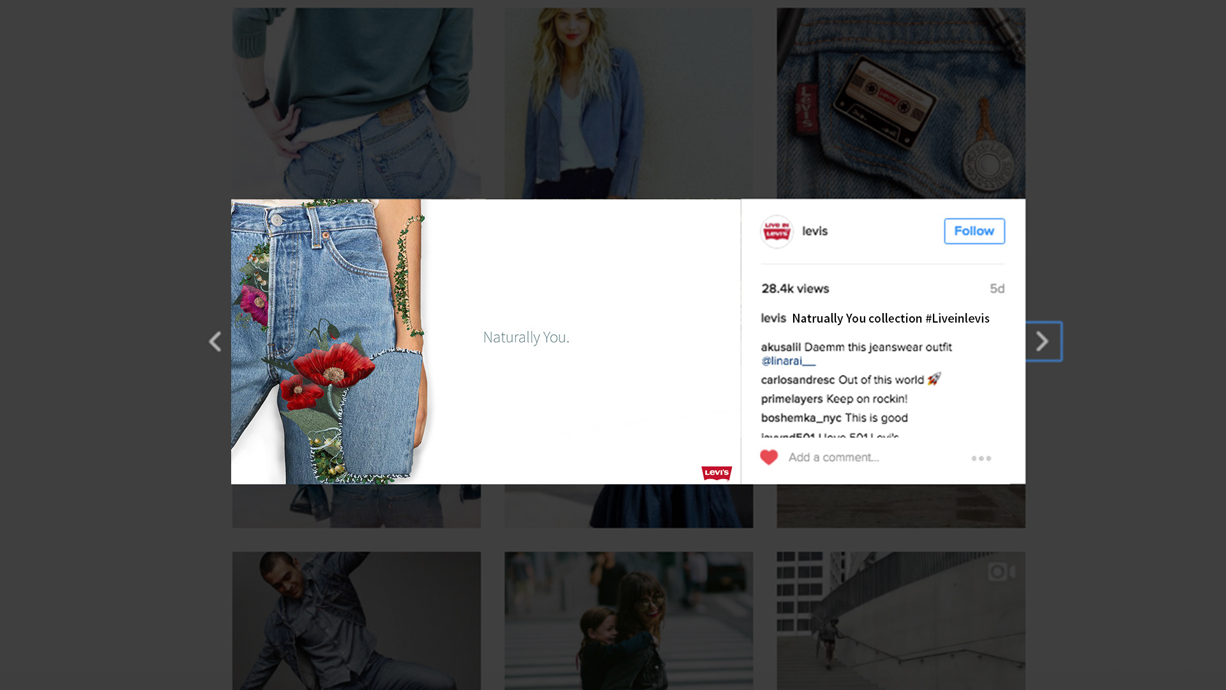Click the Levi's logo in post image

click(x=716, y=473)
